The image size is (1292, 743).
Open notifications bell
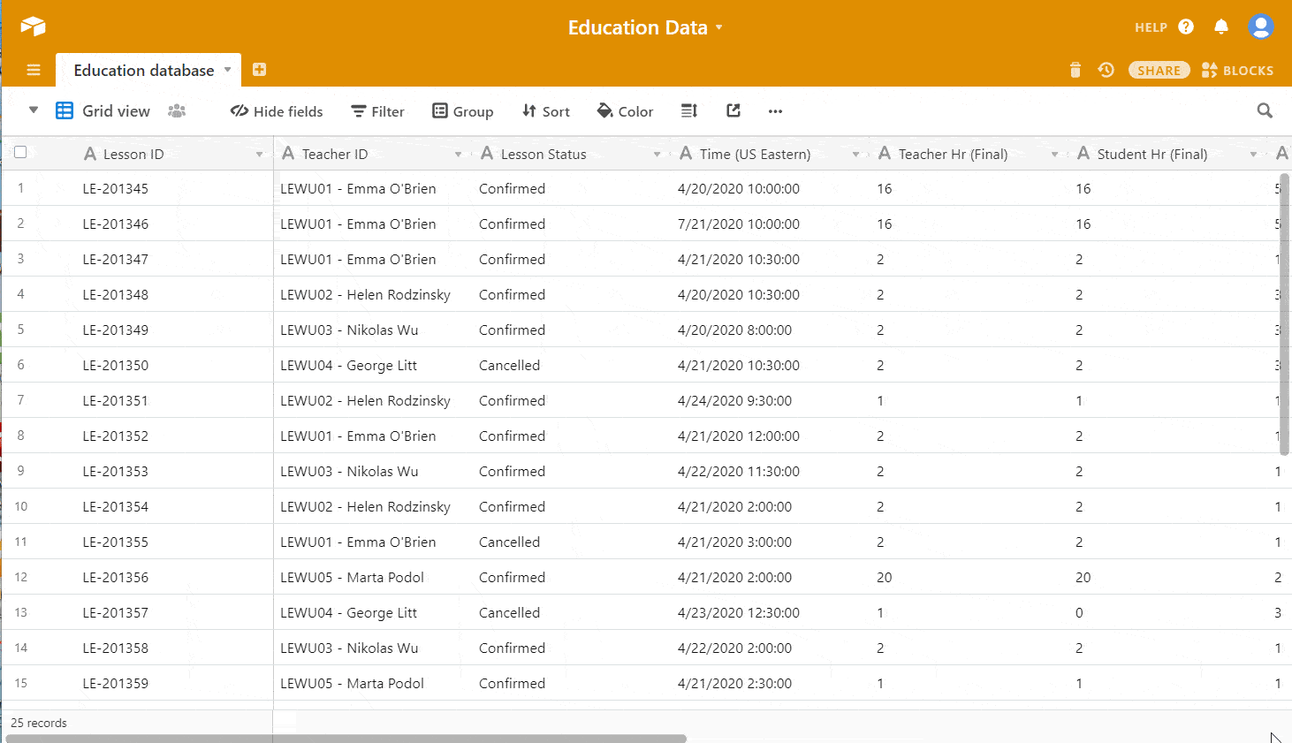pyautogui.click(x=1220, y=27)
